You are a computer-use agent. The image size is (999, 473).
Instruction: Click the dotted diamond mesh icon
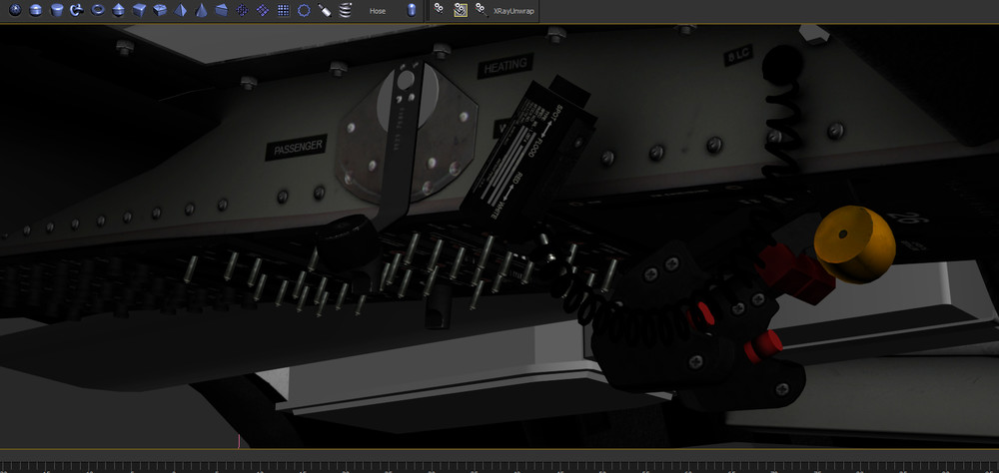coord(262,11)
